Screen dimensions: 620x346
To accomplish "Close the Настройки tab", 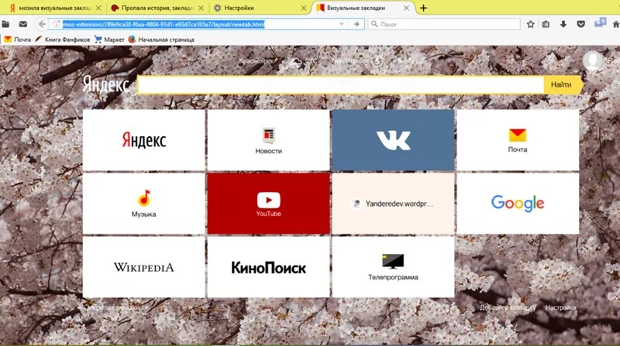I will click(x=303, y=8).
